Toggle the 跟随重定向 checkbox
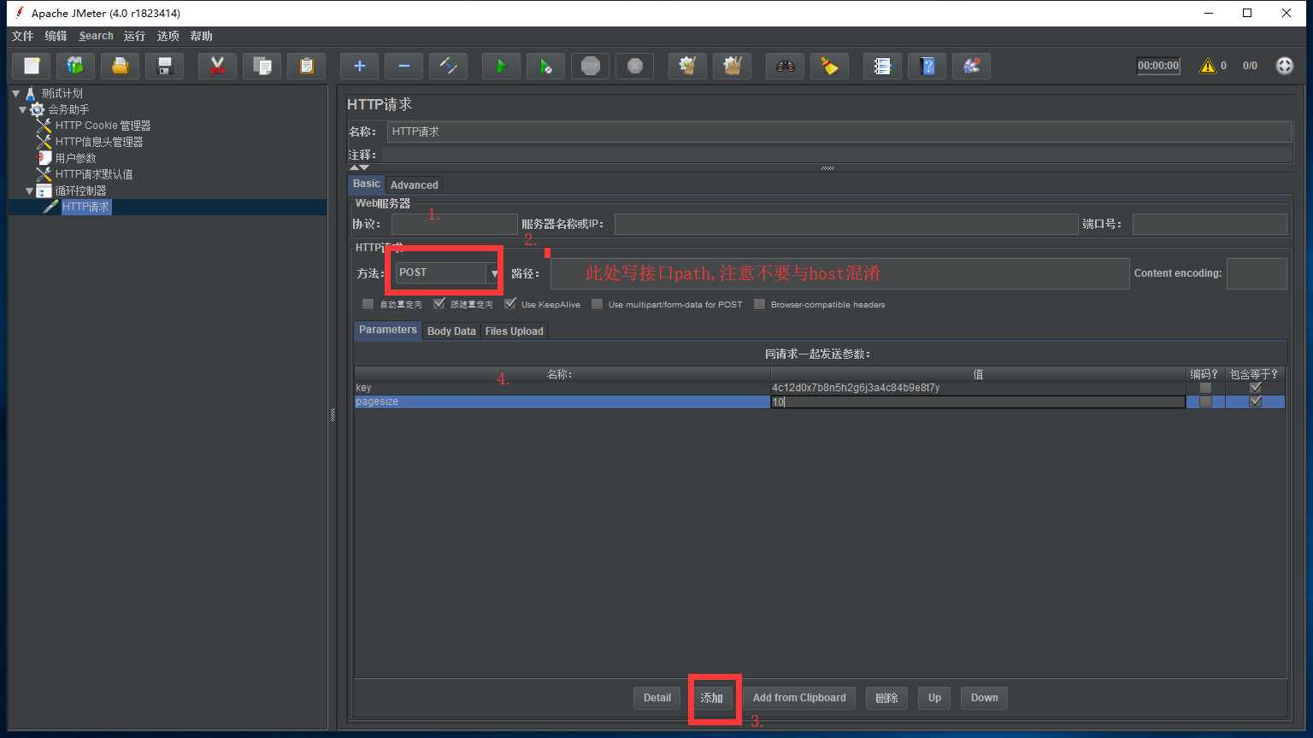Screen dimensions: 1313x738 point(439,304)
